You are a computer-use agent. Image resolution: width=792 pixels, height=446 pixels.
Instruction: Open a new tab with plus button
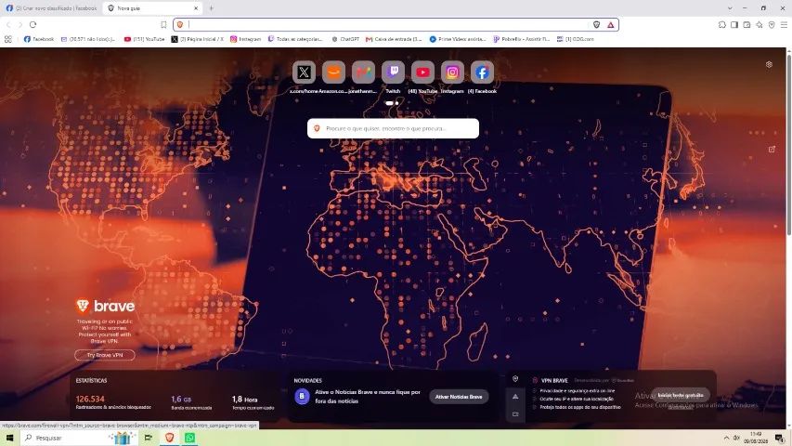211,8
